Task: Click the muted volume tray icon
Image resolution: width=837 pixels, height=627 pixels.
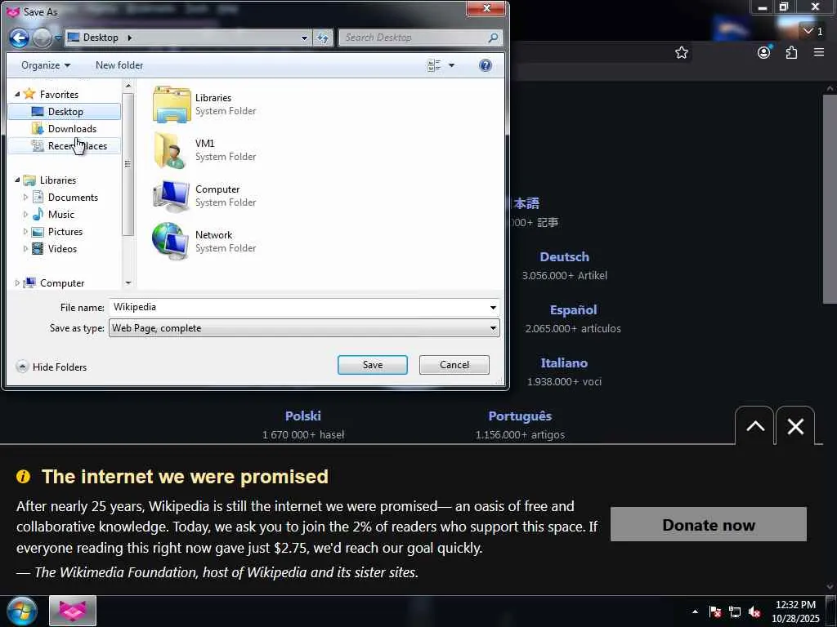Action: click(754, 611)
